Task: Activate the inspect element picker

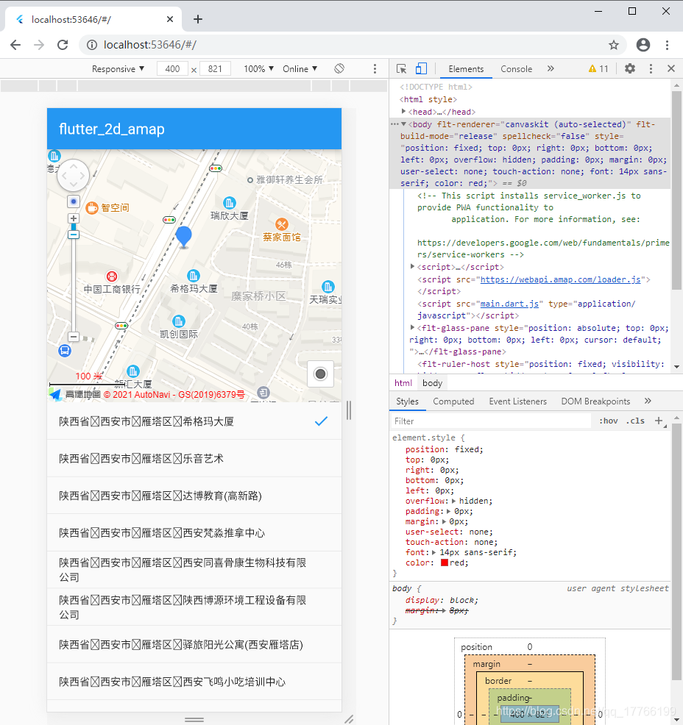Action: coord(401,69)
